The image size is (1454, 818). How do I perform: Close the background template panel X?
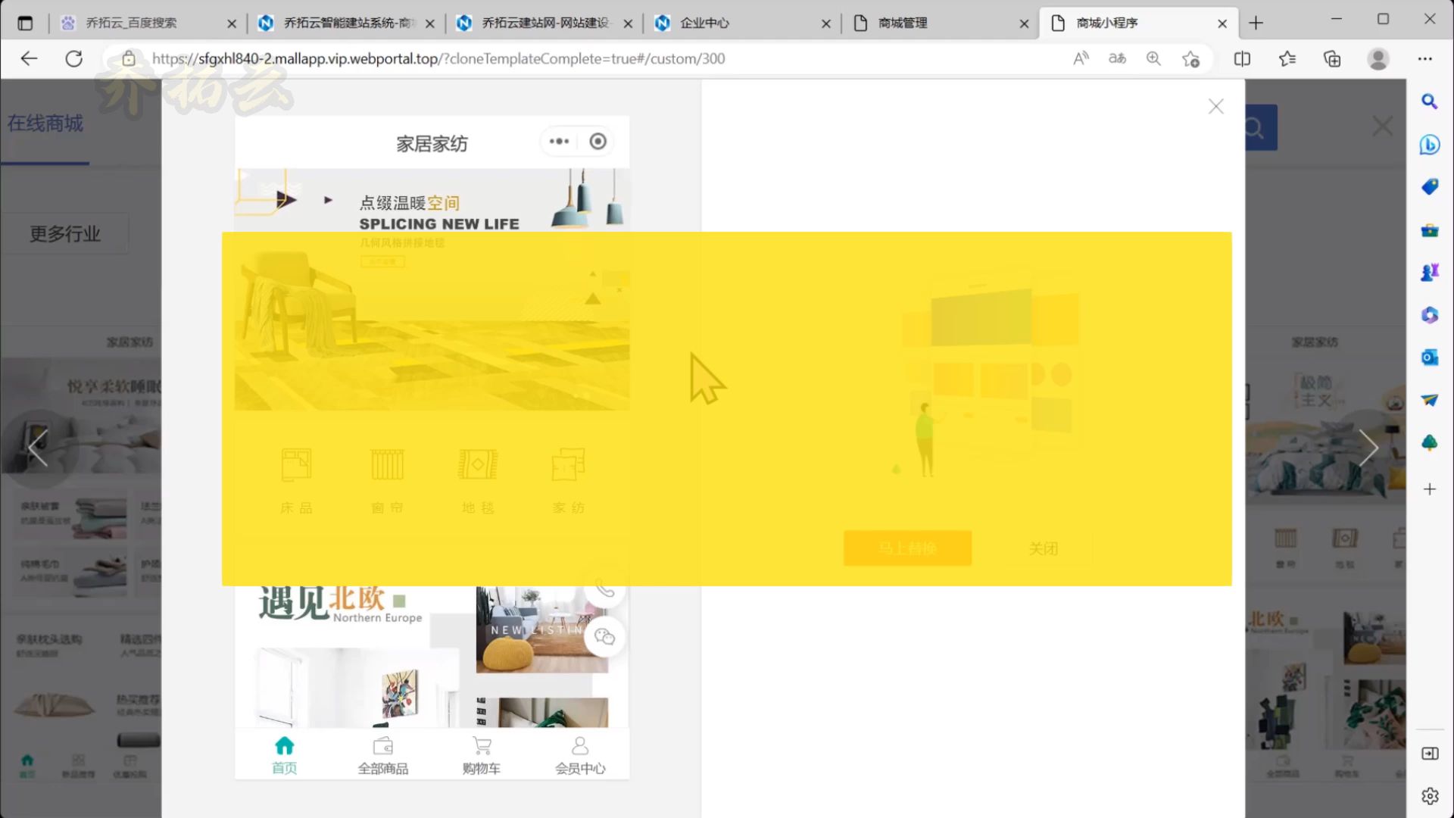1383,126
